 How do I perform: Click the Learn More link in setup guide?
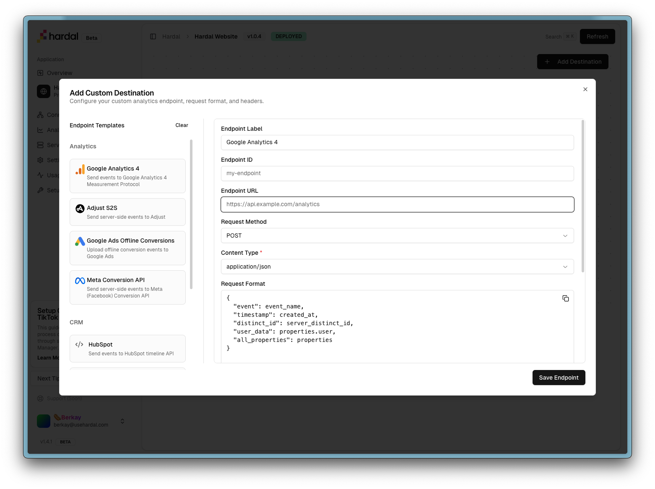click(x=48, y=358)
